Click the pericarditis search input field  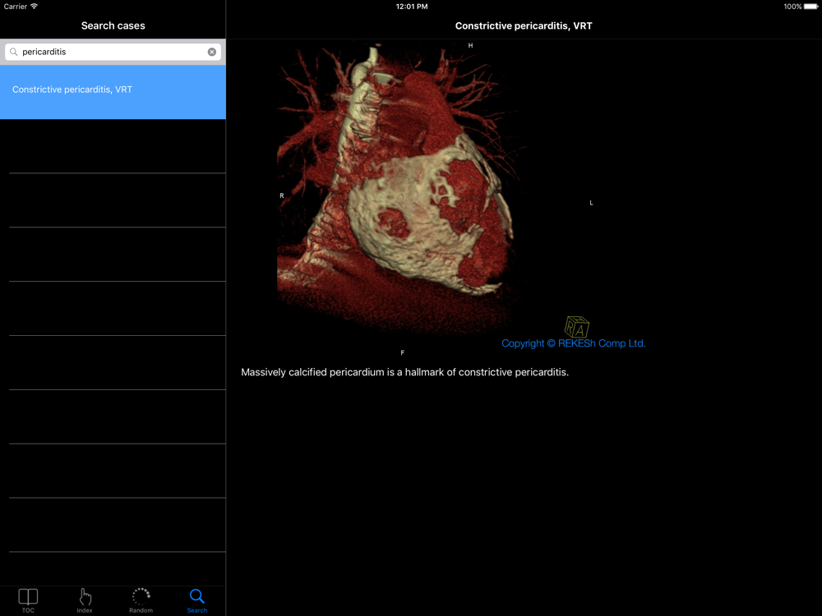(113, 52)
